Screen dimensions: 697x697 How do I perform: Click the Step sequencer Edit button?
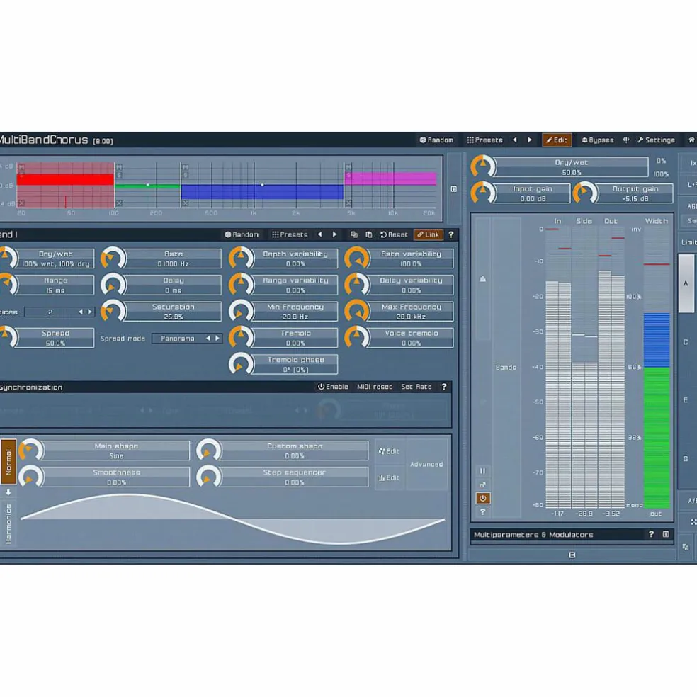(390, 478)
